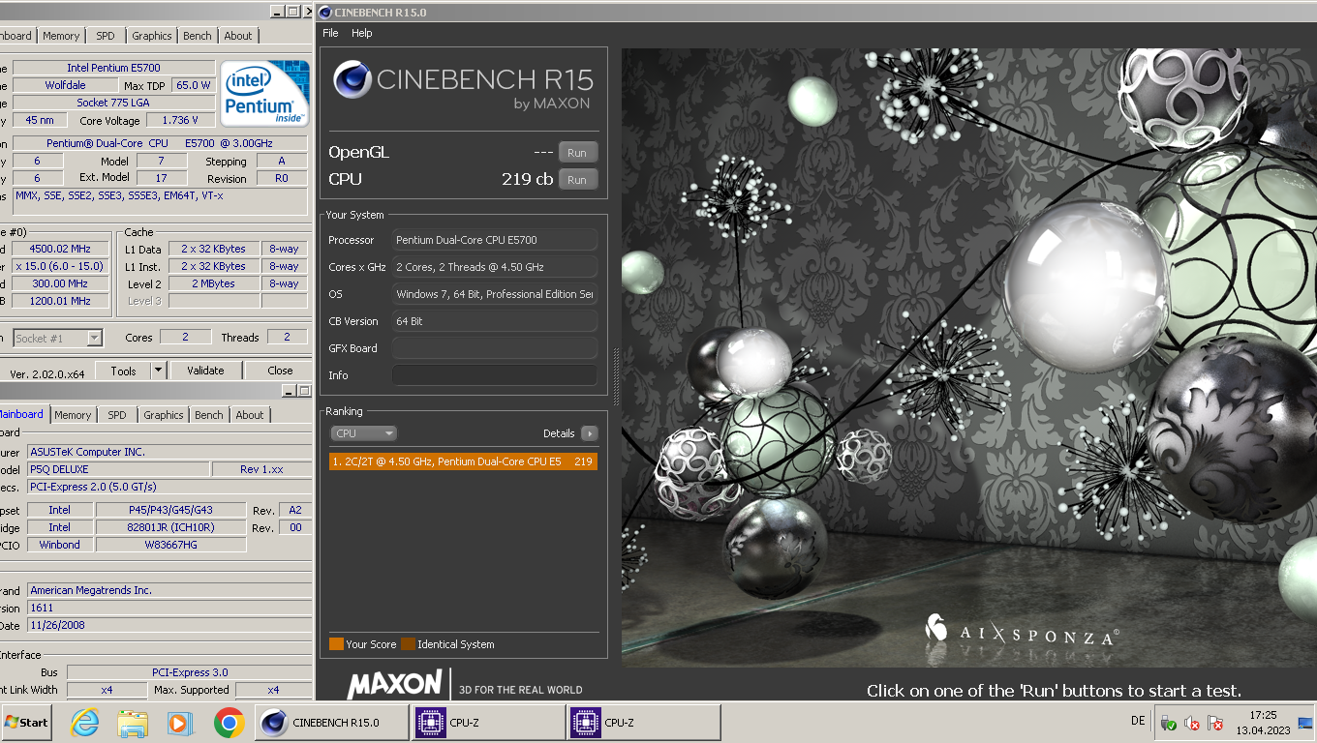This screenshot has width=1317, height=743.
Task: Click the 4500.02 MHz core speed value
Action: pyautogui.click(x=59, y=249)
